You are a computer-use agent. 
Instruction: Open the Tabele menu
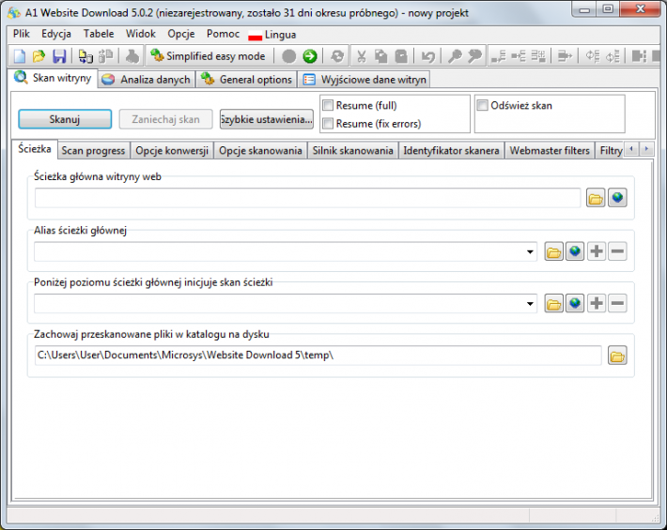[99, 34]
